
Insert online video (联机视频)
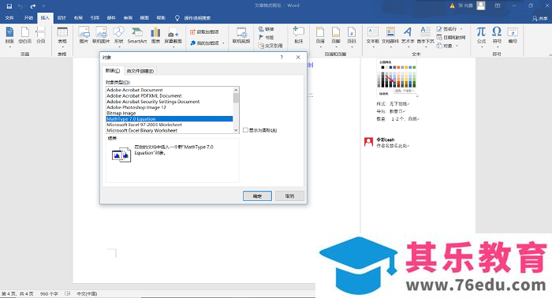point(241,35)
